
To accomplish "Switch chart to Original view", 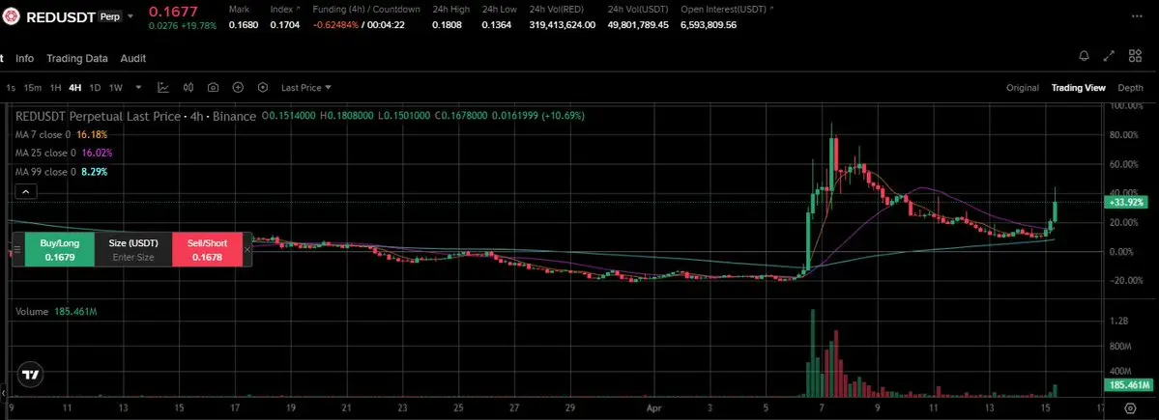I will click(x=1023, y=87).
